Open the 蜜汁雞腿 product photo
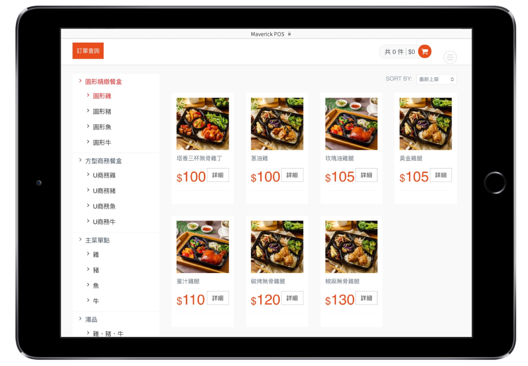The image size is (528, 366). pos(203,247)
